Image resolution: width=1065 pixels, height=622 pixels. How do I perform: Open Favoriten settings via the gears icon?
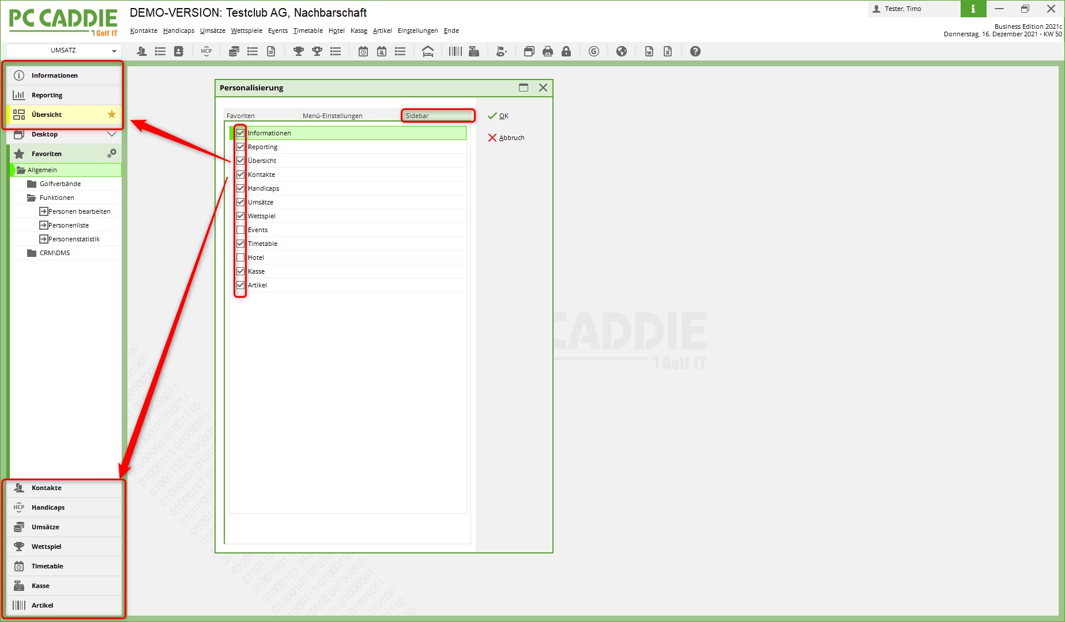point(112,153)
